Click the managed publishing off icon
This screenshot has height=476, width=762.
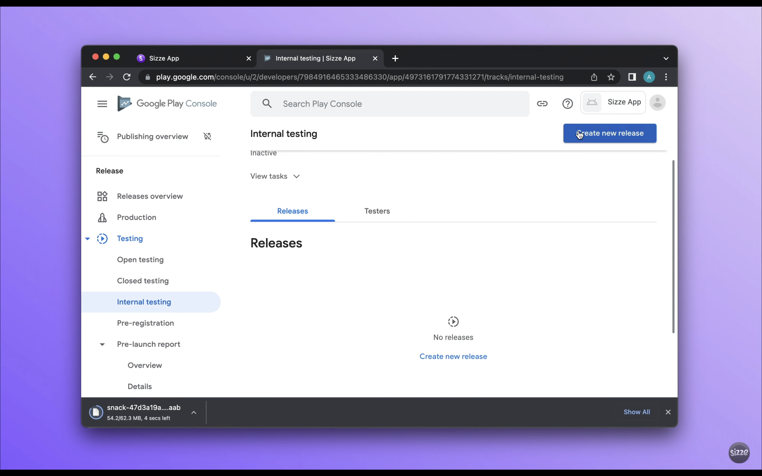coord(207,136)
